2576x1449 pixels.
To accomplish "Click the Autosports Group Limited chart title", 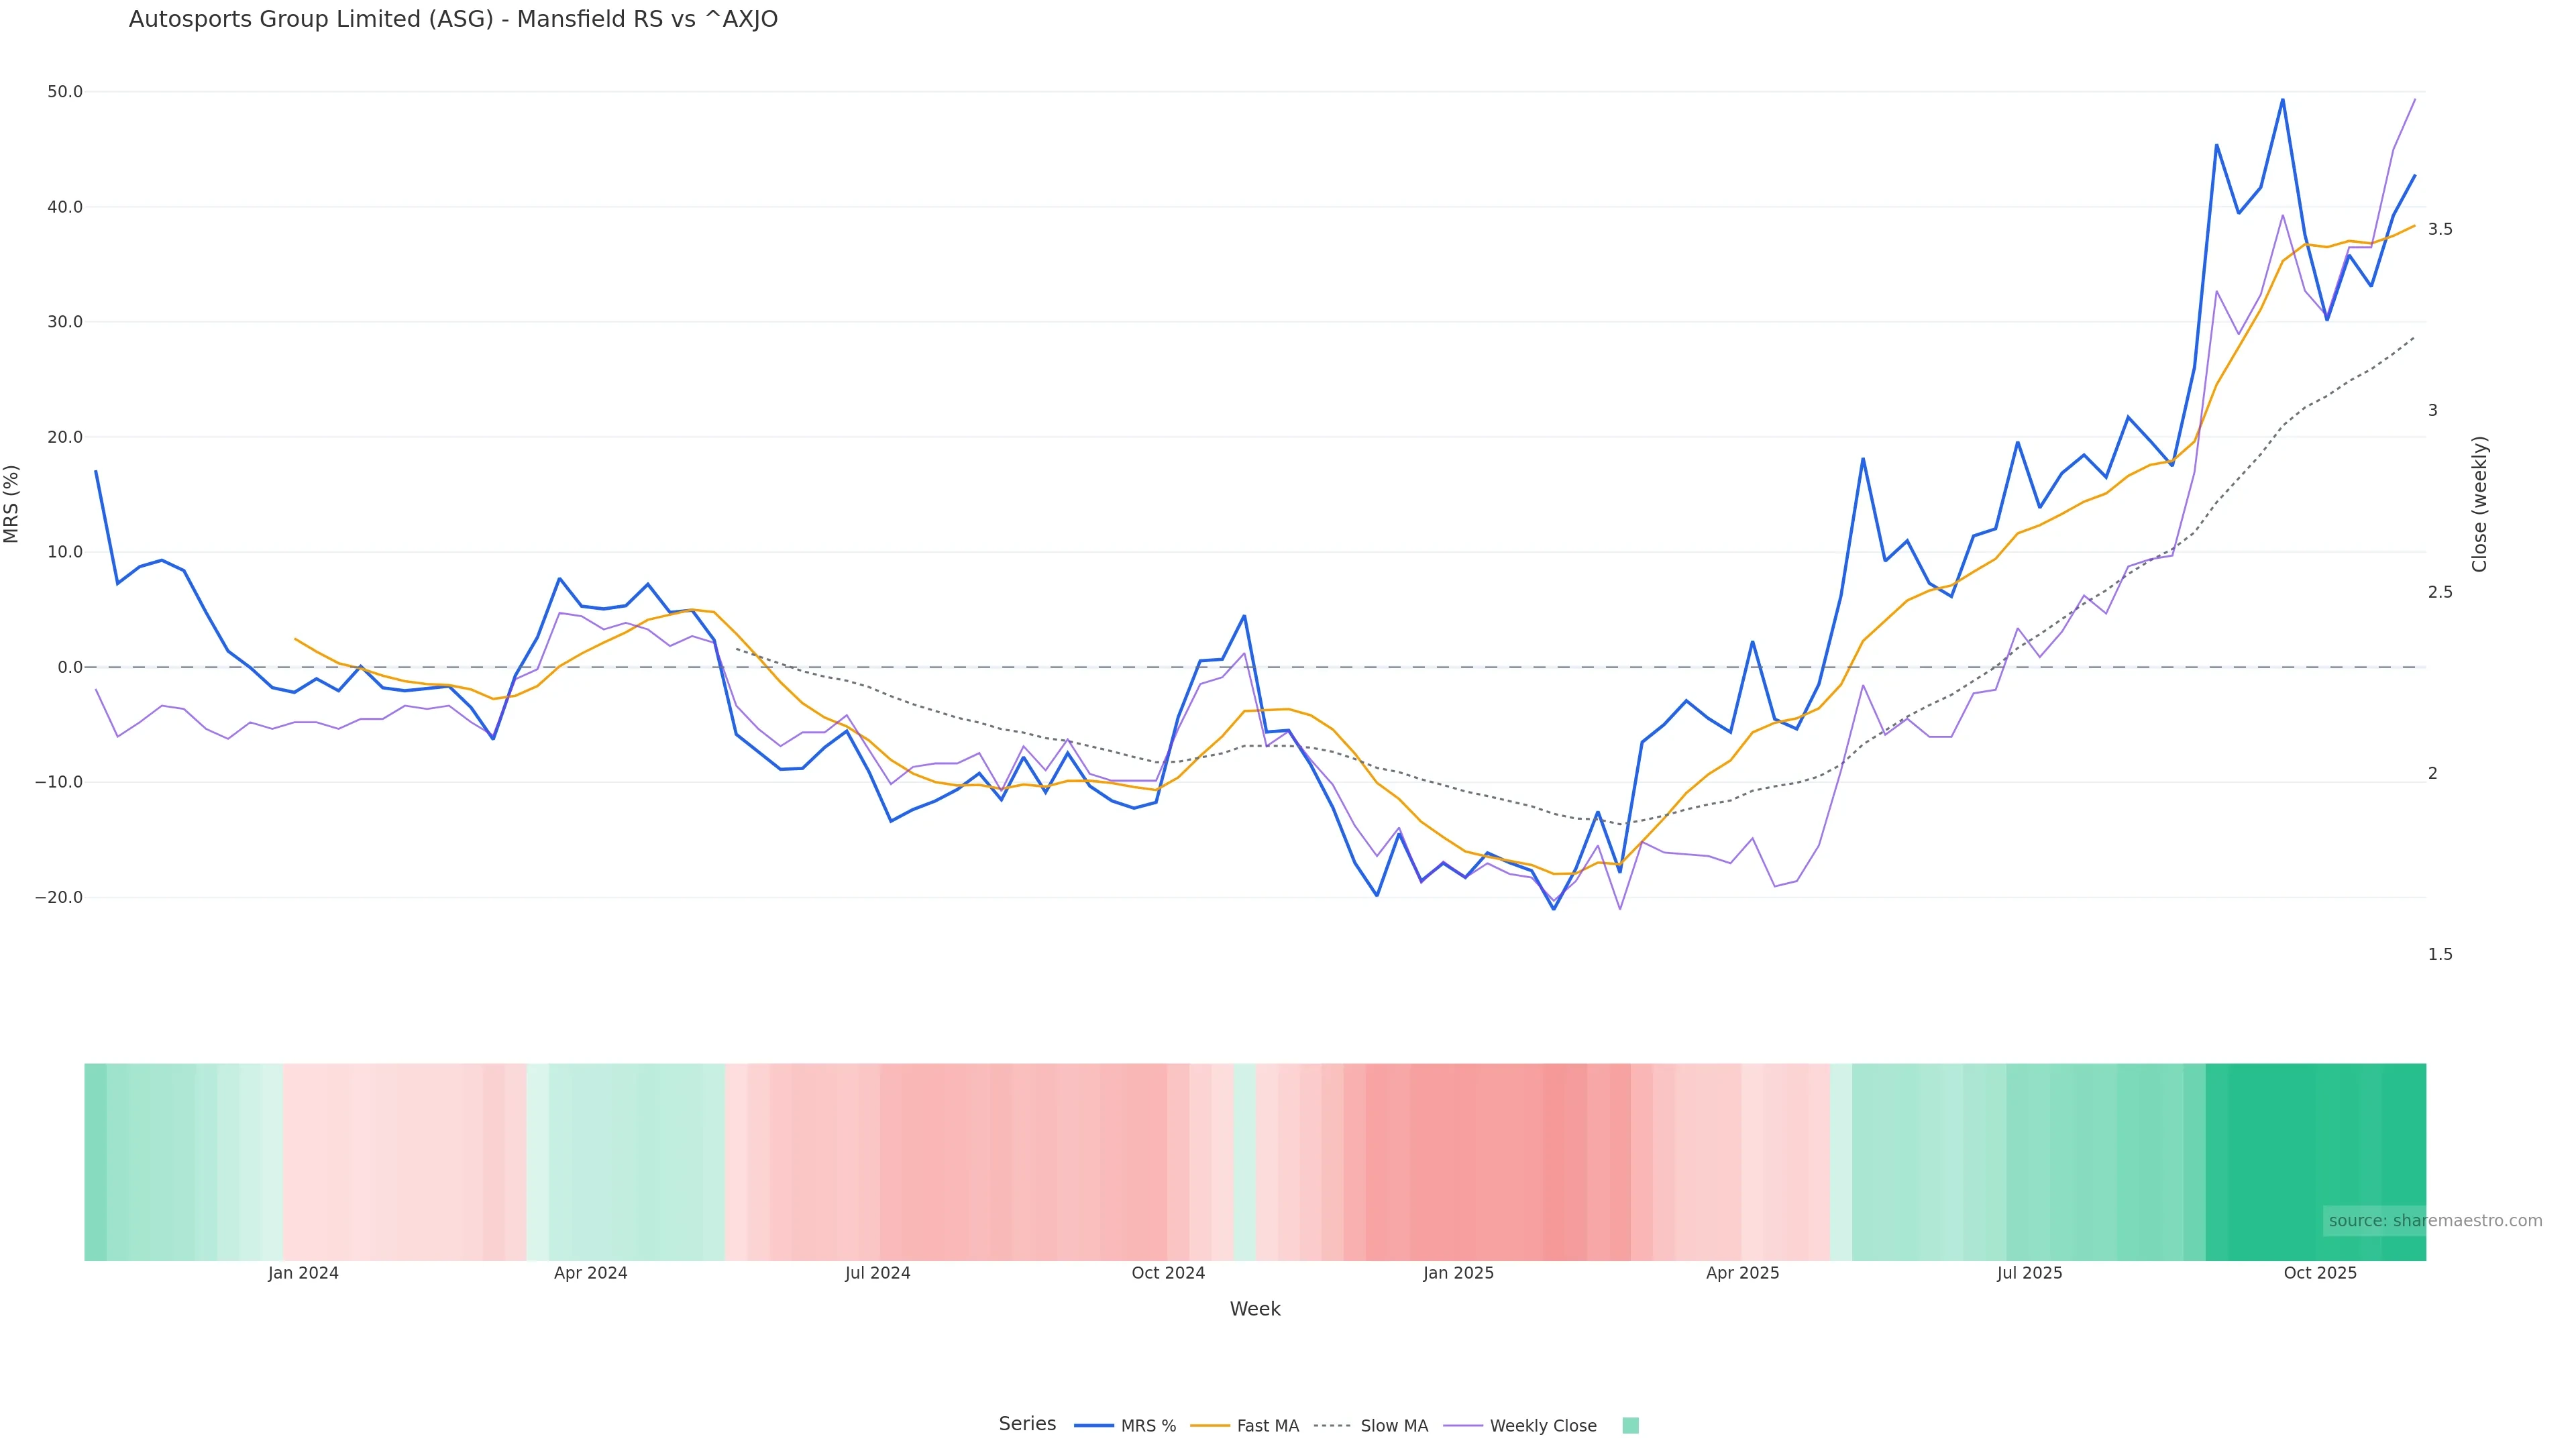I will (x=453, y=19).
